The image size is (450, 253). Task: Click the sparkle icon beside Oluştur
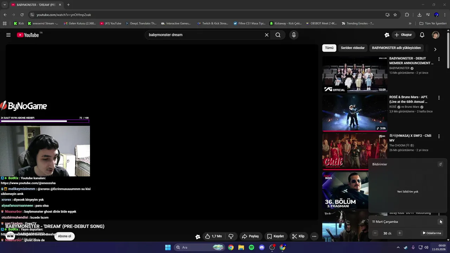[387, 35]
